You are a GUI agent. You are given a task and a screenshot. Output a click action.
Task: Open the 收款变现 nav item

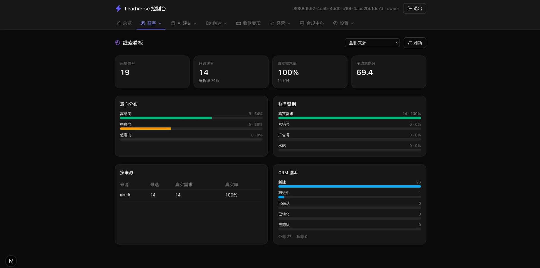click(x=248, y=23)
